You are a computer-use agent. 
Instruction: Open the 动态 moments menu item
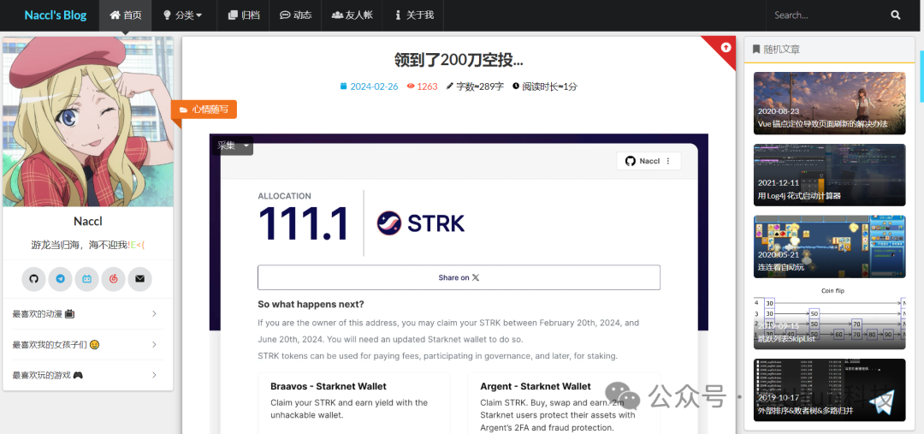pos(295,15)
